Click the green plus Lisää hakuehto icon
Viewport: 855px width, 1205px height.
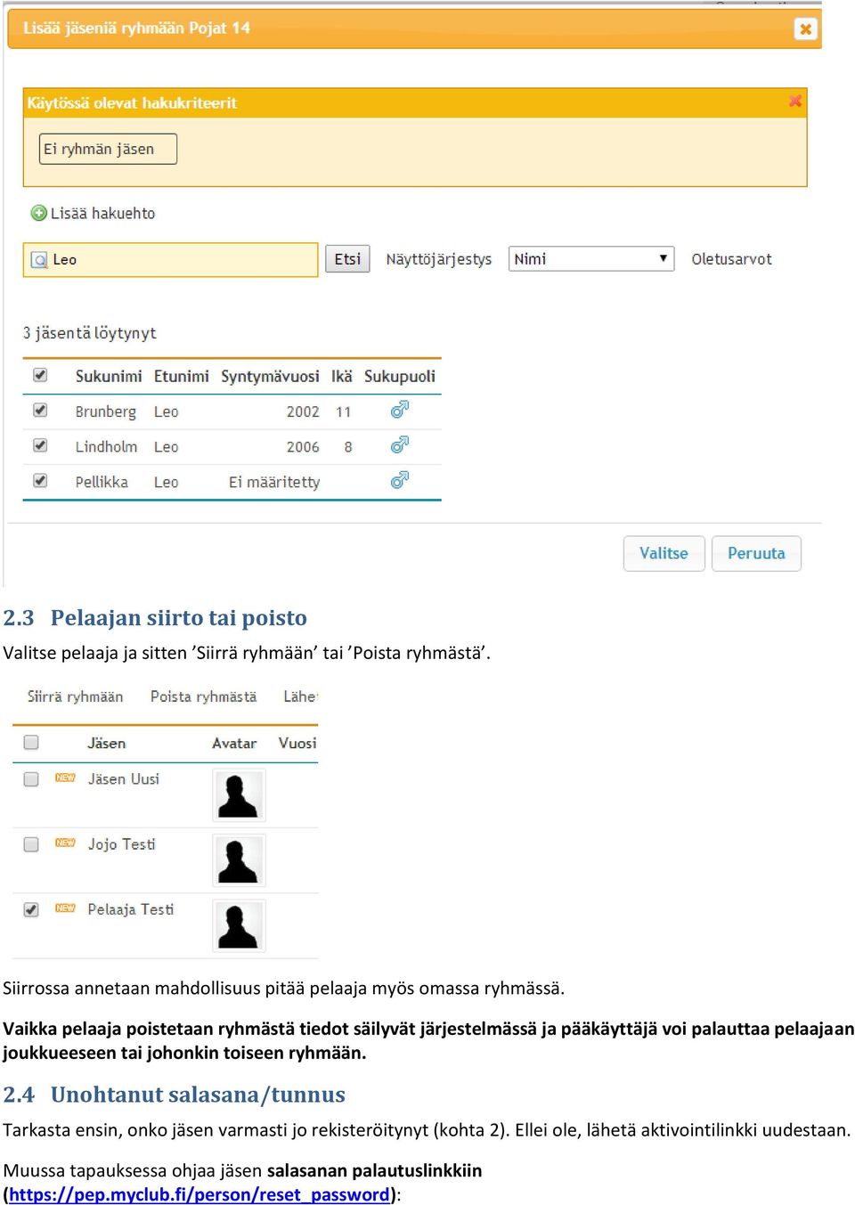coord(39,213)
